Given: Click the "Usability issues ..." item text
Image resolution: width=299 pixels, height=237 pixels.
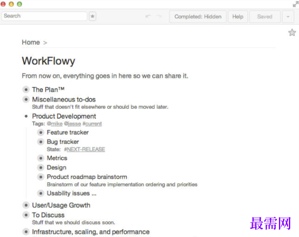Looking at the screenshot, I should (72, 193).
